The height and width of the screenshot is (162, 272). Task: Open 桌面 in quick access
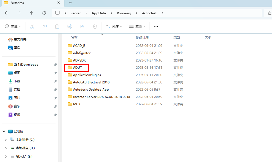pos(14,73)
